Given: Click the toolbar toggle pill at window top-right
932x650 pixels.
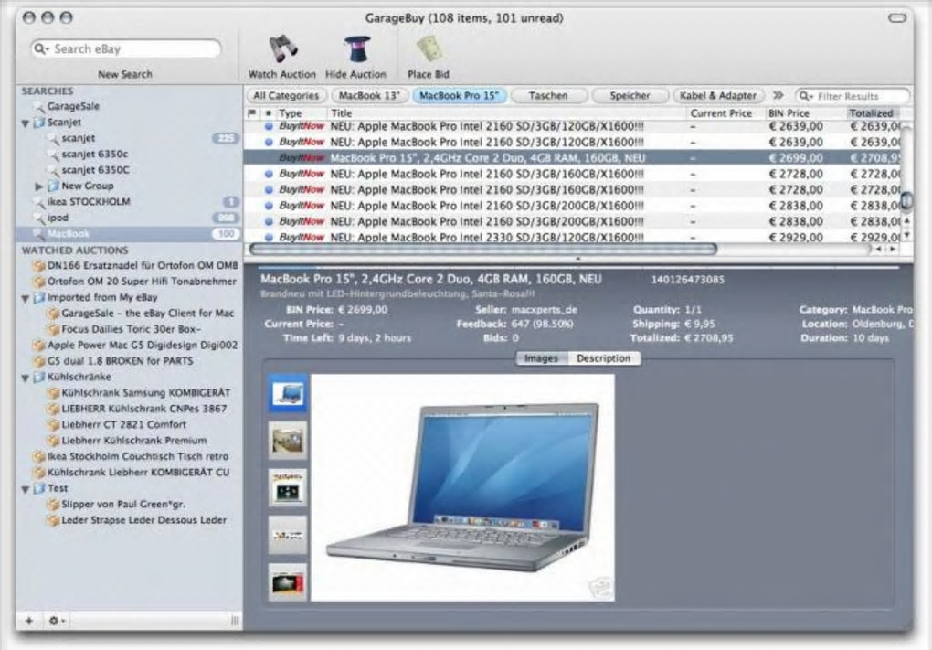Looking at the screenshot, I should pyautogui.click(x=897, y=18).
